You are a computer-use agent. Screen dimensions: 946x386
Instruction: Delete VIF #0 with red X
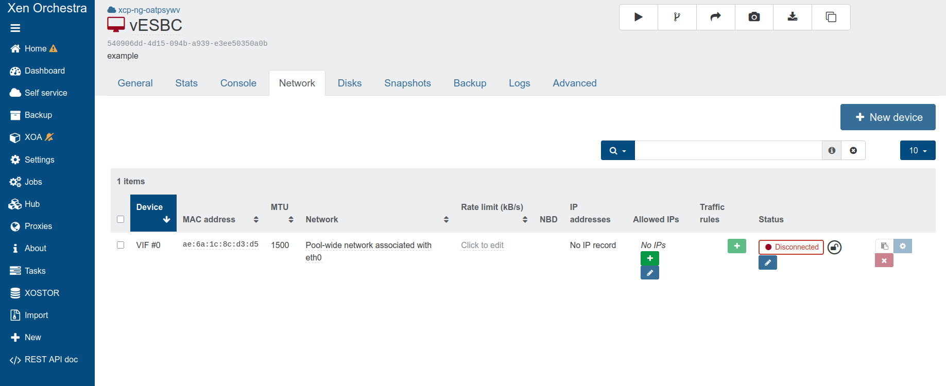coord(884,260)
